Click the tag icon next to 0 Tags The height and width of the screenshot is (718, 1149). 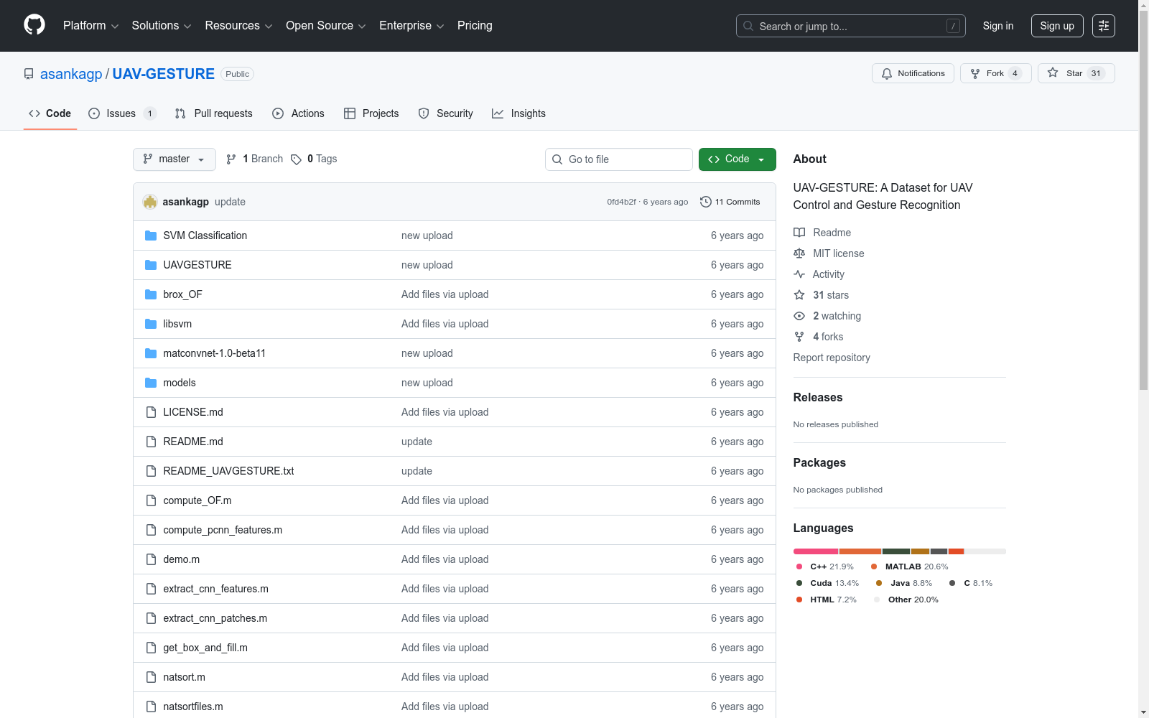pos(296,159)
